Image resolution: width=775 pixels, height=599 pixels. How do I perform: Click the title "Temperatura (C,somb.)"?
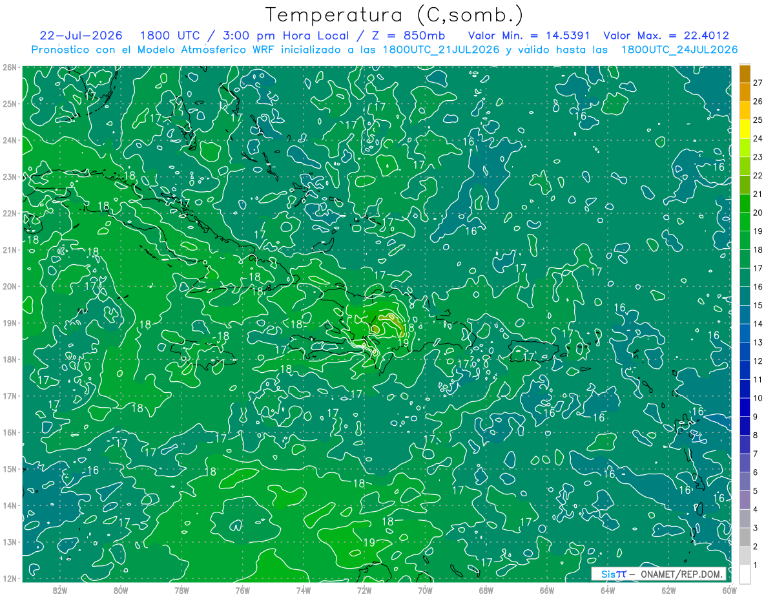[x=395, y=15]
